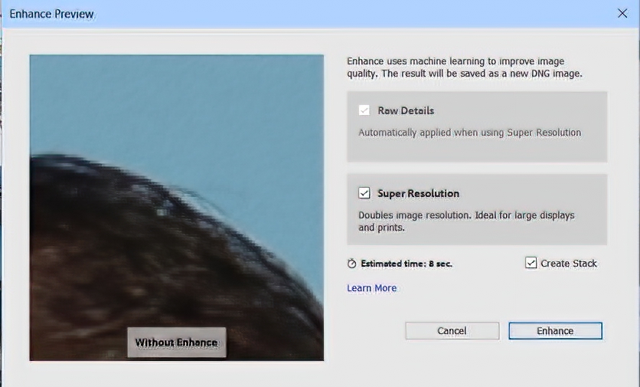Click the Super Resolution label text

[x=418, y=193]
